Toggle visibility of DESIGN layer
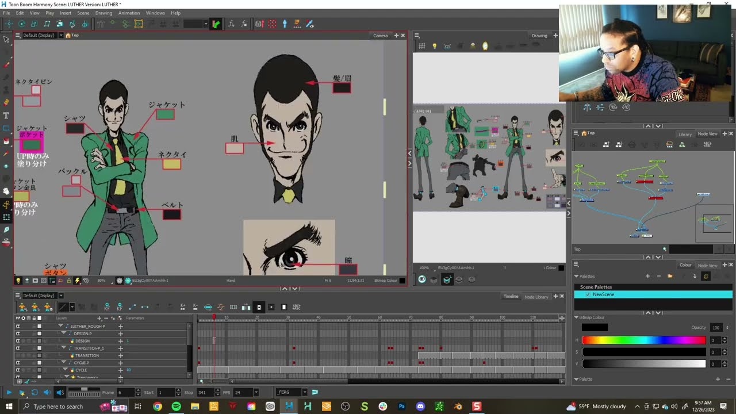This screenshot has height=414, width=736. click(18, 341)
